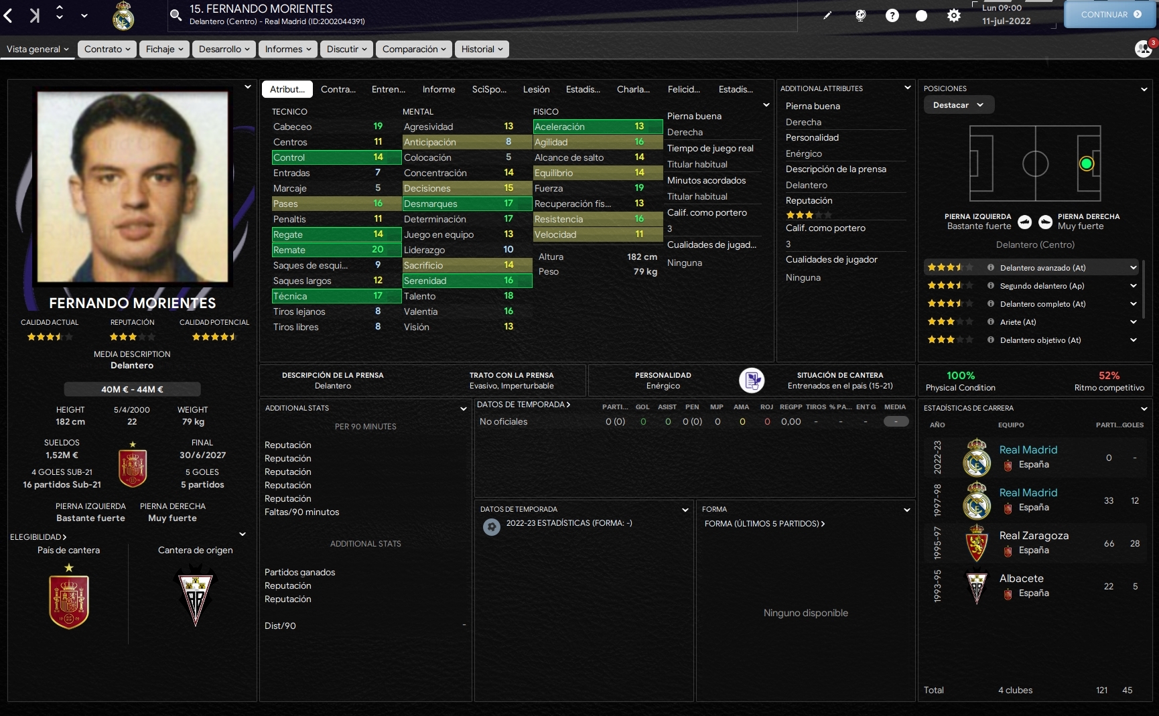Open the Informes menu

pyautogui.click(x=288, y=50)
